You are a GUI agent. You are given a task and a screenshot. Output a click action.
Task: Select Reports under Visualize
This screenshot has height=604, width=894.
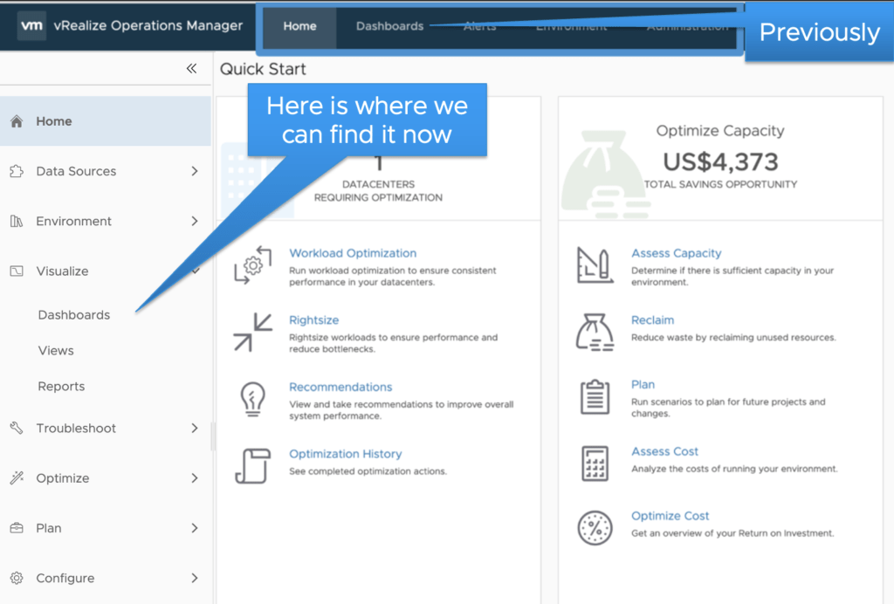click(x=61, y=387)
